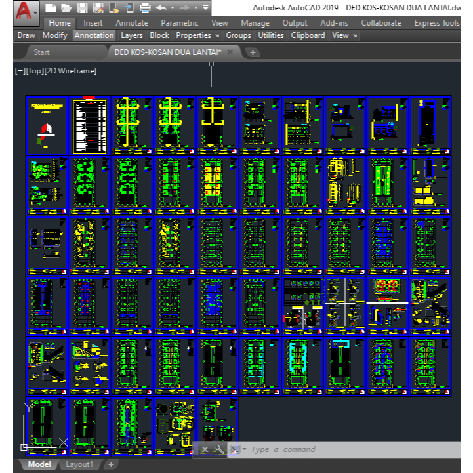Open the Add-ins ribbon tab
The width and height of the screenshot is (473, 473).
[x=334, y=23]
